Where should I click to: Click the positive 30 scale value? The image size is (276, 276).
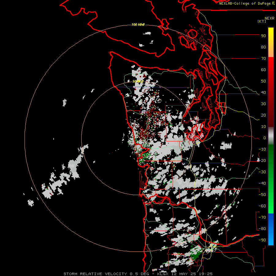[263, 104]
